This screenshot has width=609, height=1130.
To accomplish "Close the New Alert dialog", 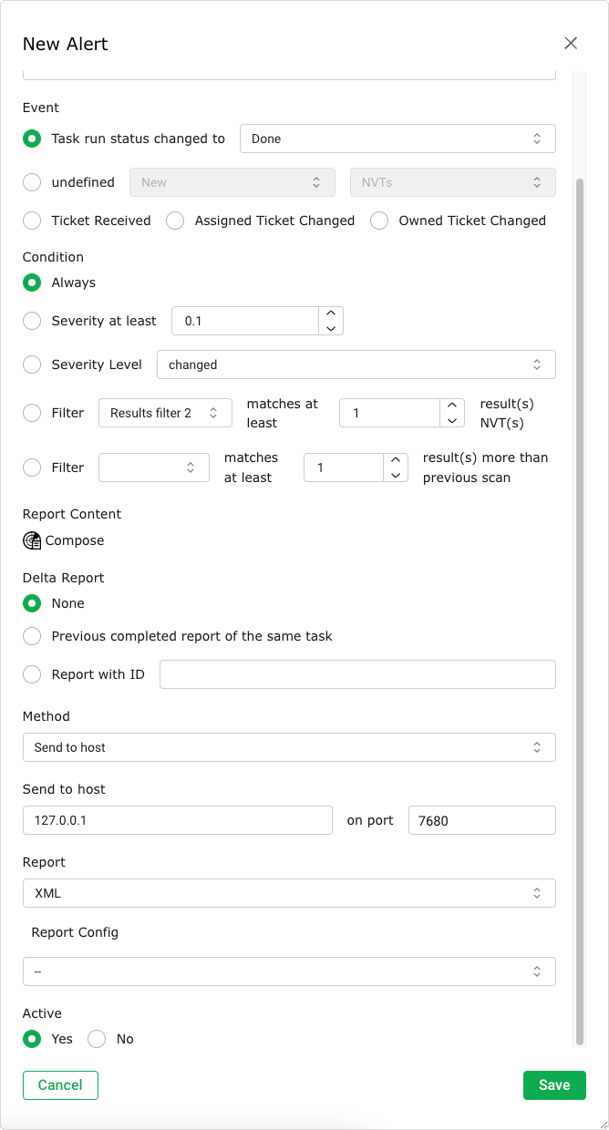I will [571, 43].
